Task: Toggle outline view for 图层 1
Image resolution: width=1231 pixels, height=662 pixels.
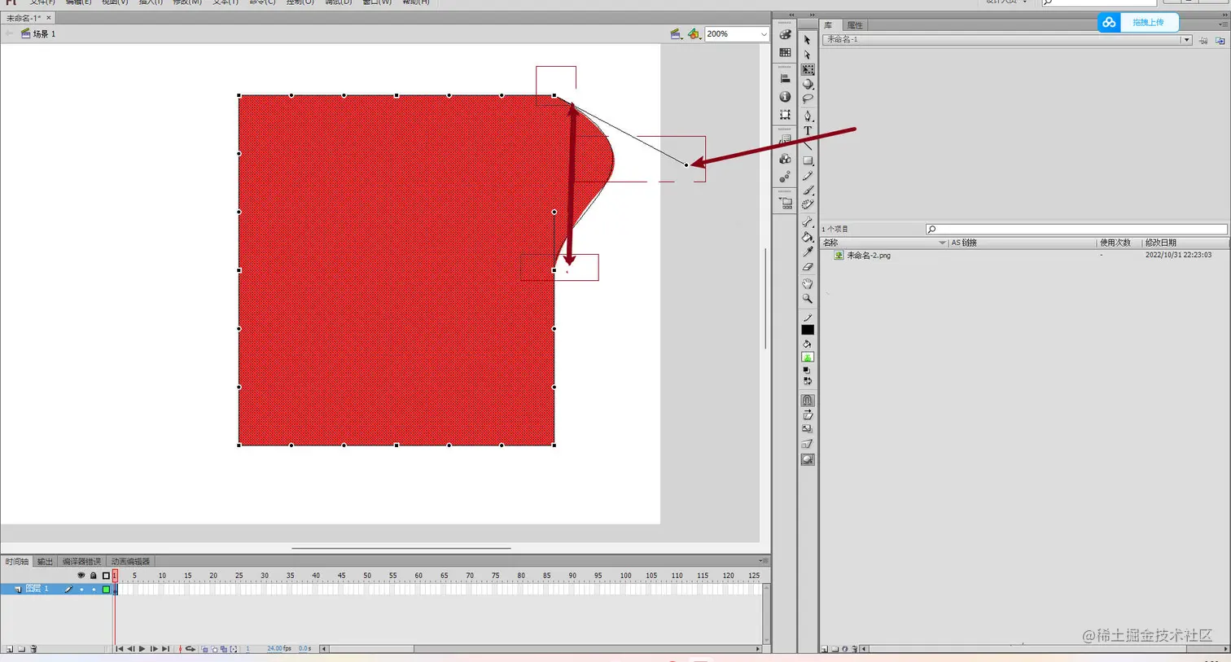Action: click(105, 590)
